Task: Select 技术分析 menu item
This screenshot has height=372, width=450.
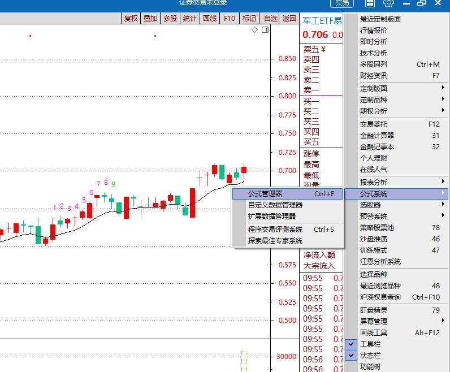Action: pyautogui.click(x=396, y=53)
